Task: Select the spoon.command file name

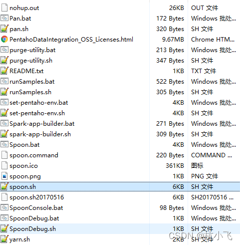Action: (34, 155)
